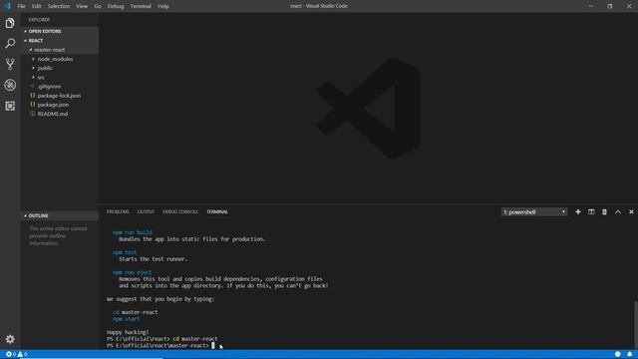The image size is (638, 359).
Task: Open the Manage gear menu
Action: coord(10,339)
